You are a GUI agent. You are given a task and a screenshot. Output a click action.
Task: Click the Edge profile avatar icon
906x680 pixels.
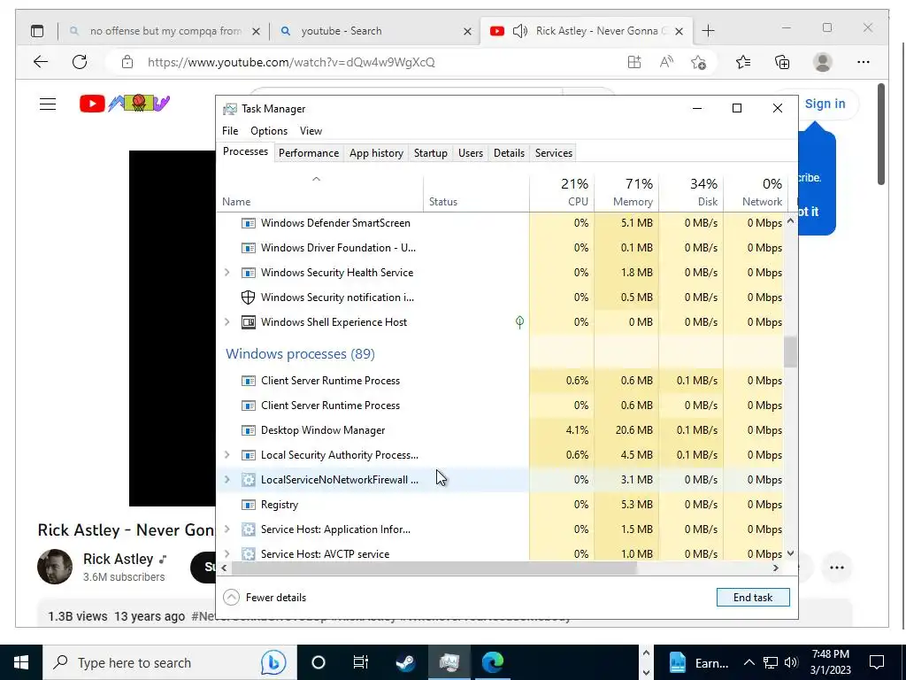coord(822,62)
